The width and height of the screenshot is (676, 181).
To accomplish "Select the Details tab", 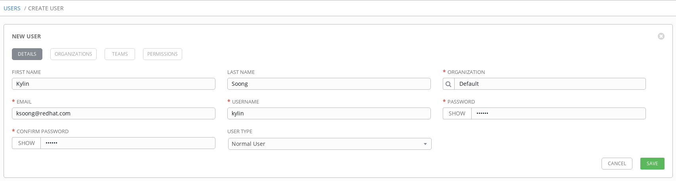I will [x=27, y=54].
